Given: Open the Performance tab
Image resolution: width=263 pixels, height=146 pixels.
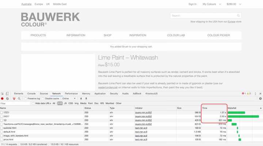Looking at the screenshot, I should click(71, 94).
